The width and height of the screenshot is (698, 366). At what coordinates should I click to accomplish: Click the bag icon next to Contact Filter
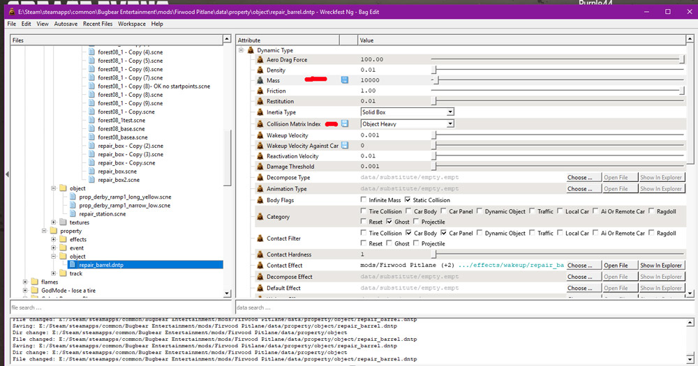(x=260, y=239)
